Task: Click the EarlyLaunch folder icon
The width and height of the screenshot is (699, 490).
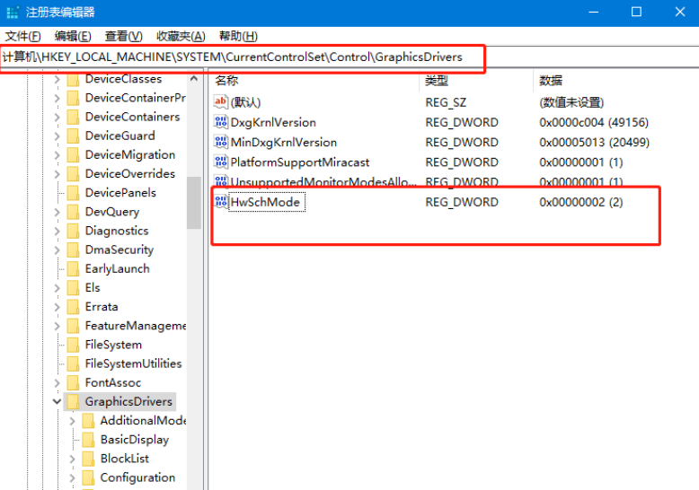Action: pos(73,269)
